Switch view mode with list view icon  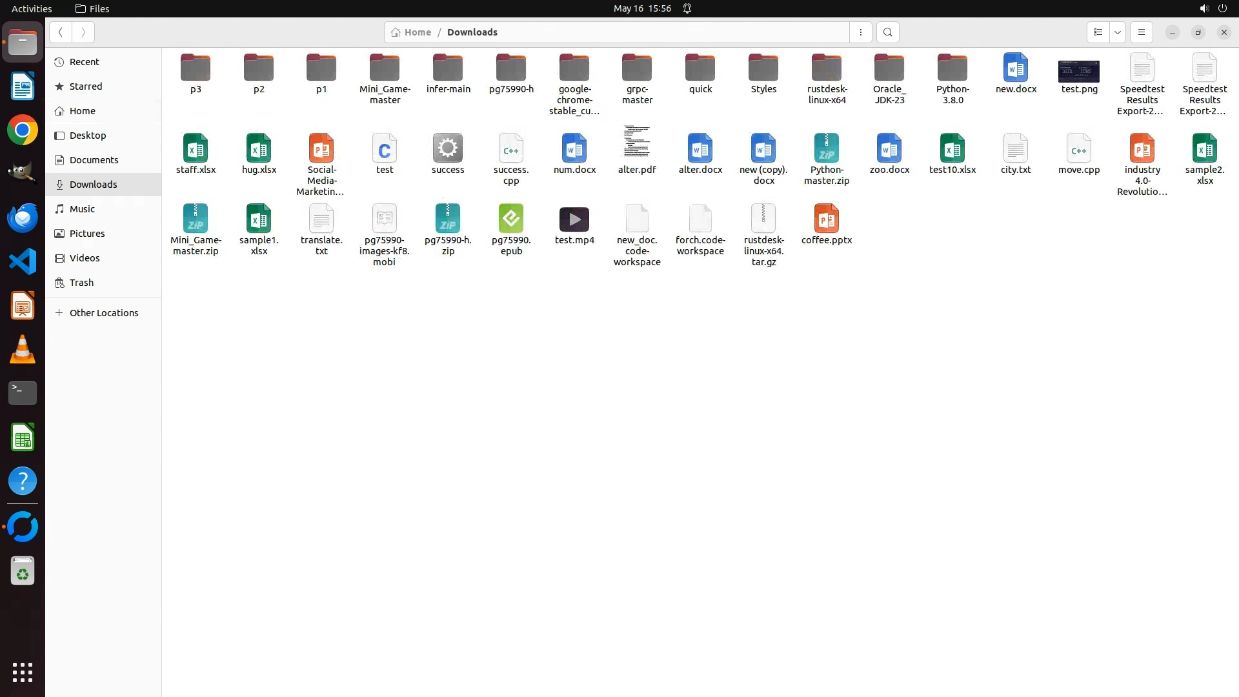point(1098,32)
